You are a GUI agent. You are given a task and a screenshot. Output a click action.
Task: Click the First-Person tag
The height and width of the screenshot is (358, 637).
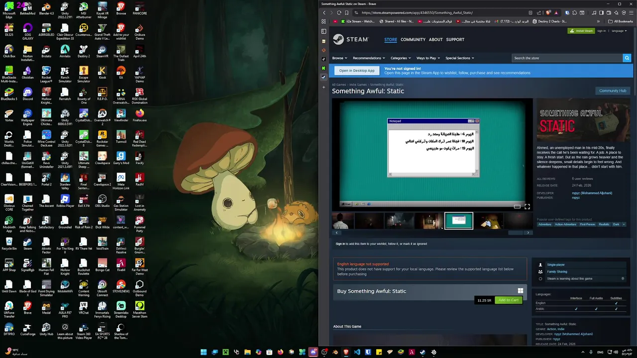(x=587, y=224)
